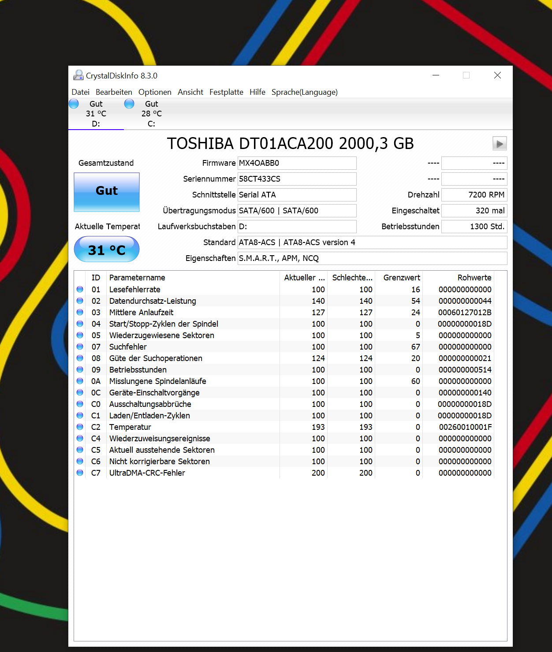This screenshot has width=552, height=652.
Task: Click the status dot of Wiederzuweisungsereignisse row
Action: (80, 438)
